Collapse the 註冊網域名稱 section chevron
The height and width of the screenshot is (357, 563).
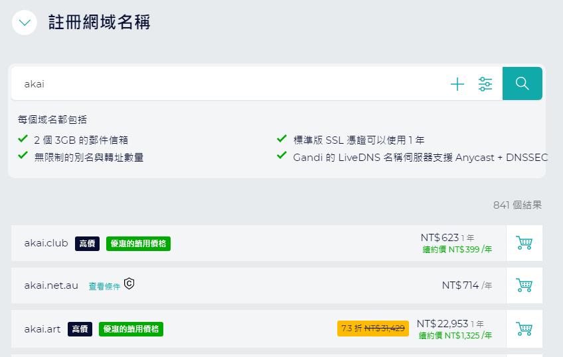coord(25,23)
